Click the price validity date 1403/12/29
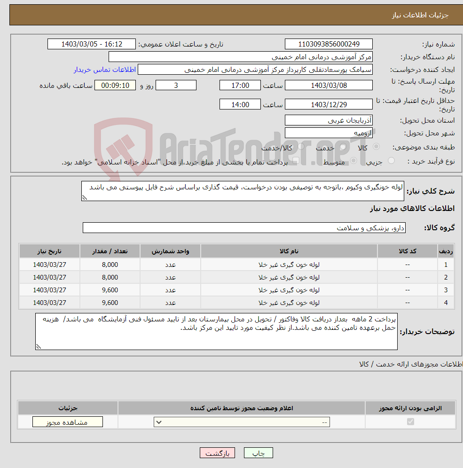Image resolution: width=463 pixels, height=468 pixels. 329,104
